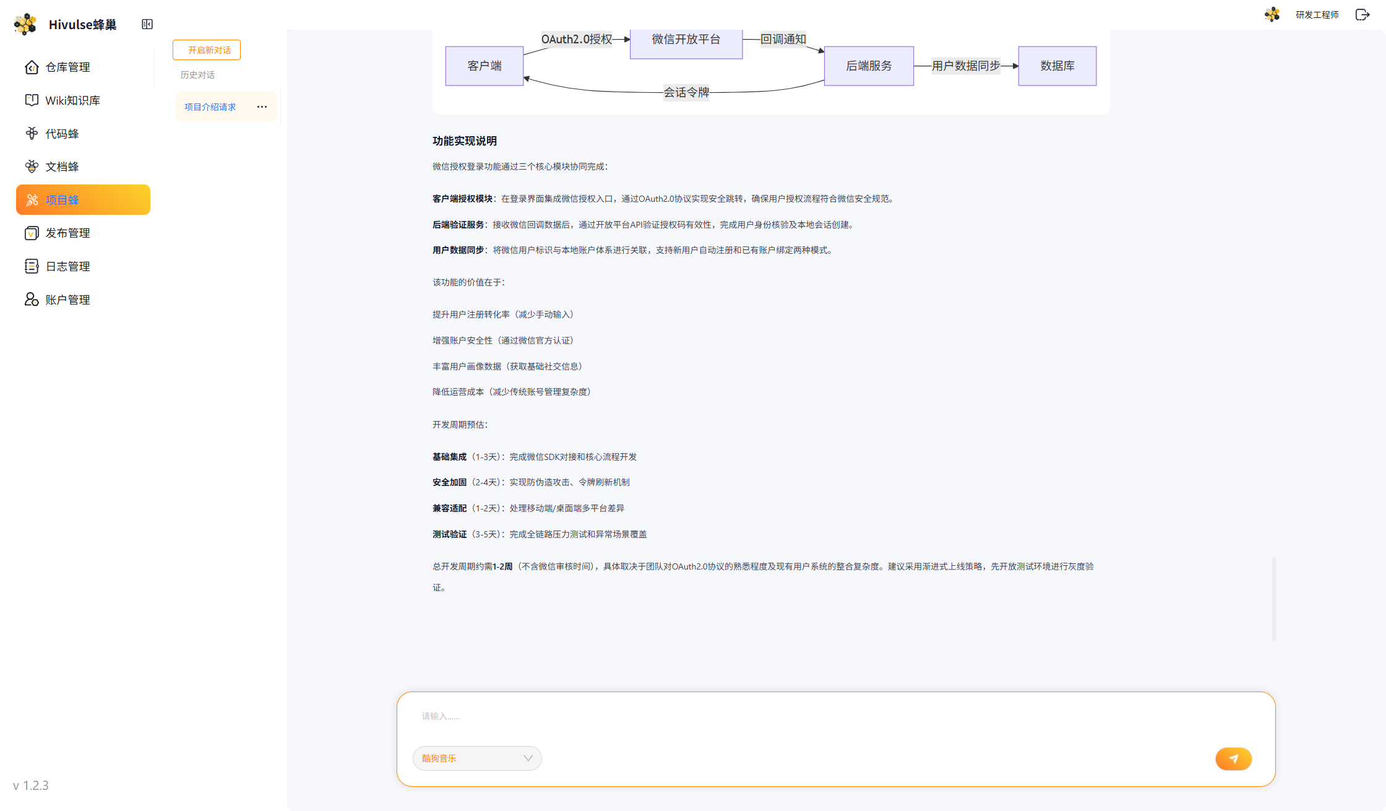Open 日志管理 page
1386x811 pixels.
pyautogui.click(x=83, y=266)
